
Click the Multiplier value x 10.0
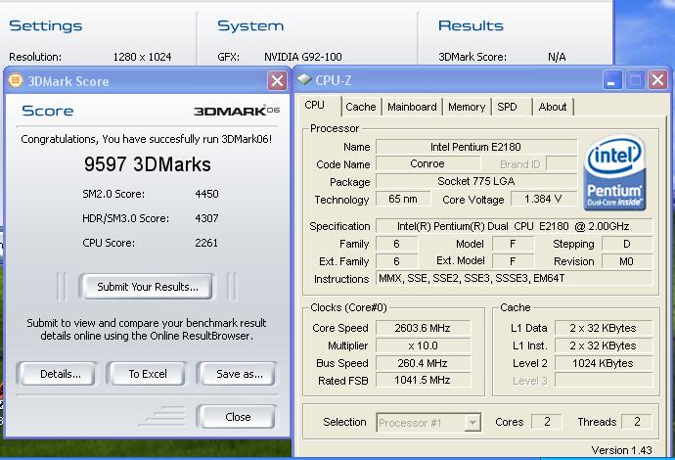tap(423, 345)
